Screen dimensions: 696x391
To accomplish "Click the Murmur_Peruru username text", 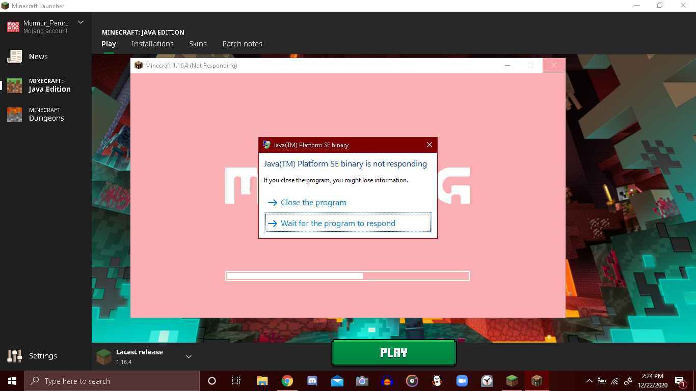I will click(46, 23).
